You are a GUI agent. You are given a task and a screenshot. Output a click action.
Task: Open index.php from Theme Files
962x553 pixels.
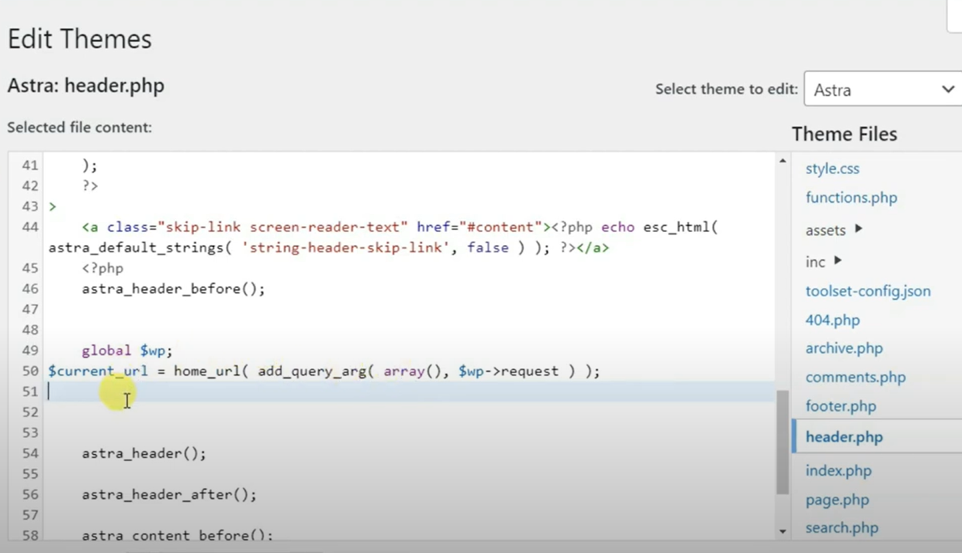(838, 470)
